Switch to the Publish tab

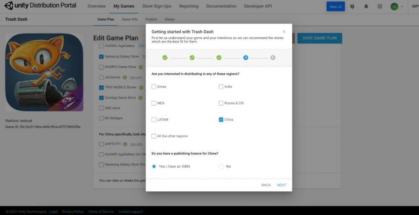(151, 19)
